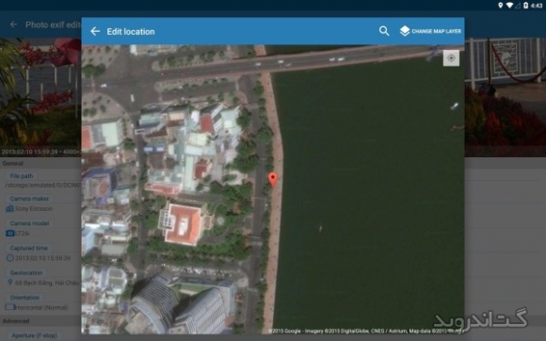This screenshot has height=341, width=546.
Task: Click the Change Map Layer button
Action: 430,31
